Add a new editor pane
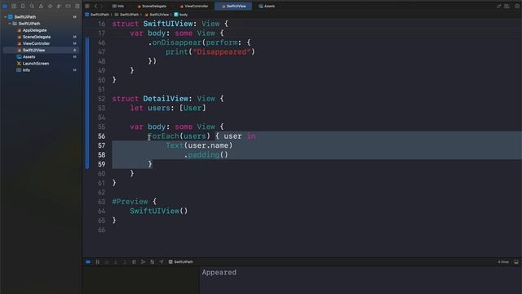 (517, 6)
